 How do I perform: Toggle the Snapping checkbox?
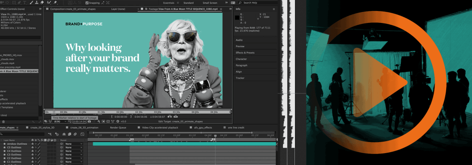[x=87, y=3]
